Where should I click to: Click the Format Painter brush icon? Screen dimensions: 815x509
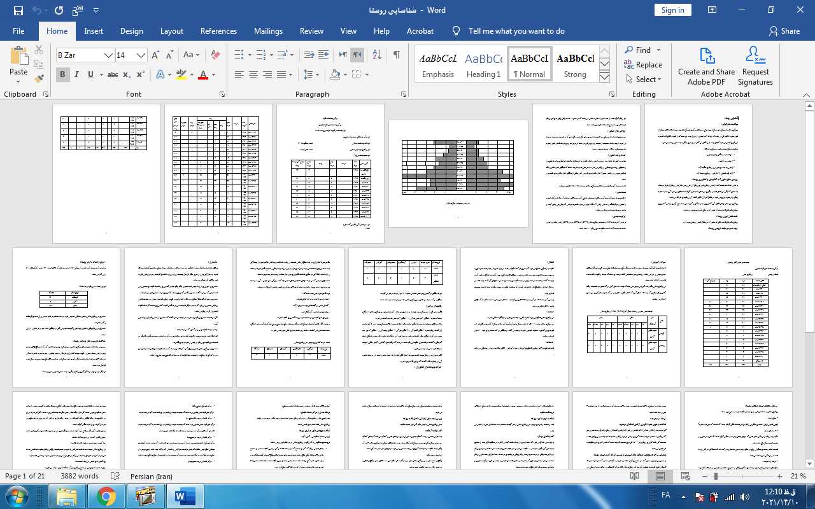39,79
